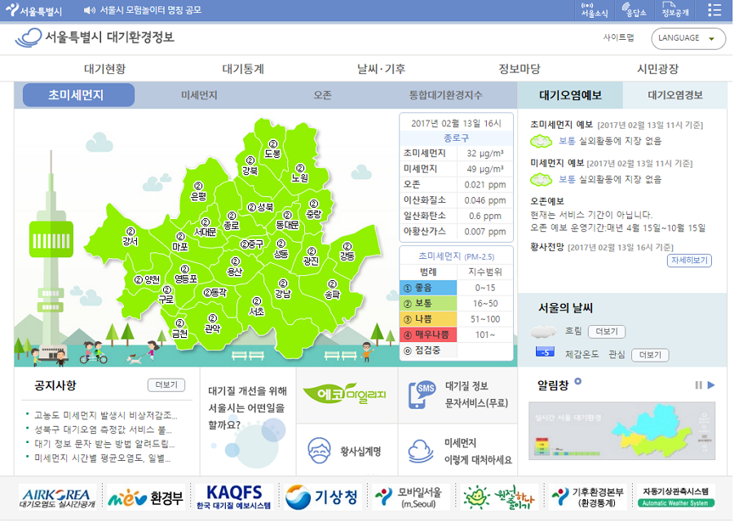Open notice 고농도 미세먼지 발생시 비상저감조
The width and height of the screenshot is (734, 522).
point(106,415)
